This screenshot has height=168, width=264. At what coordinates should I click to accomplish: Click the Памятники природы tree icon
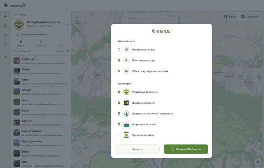[126, 60]
